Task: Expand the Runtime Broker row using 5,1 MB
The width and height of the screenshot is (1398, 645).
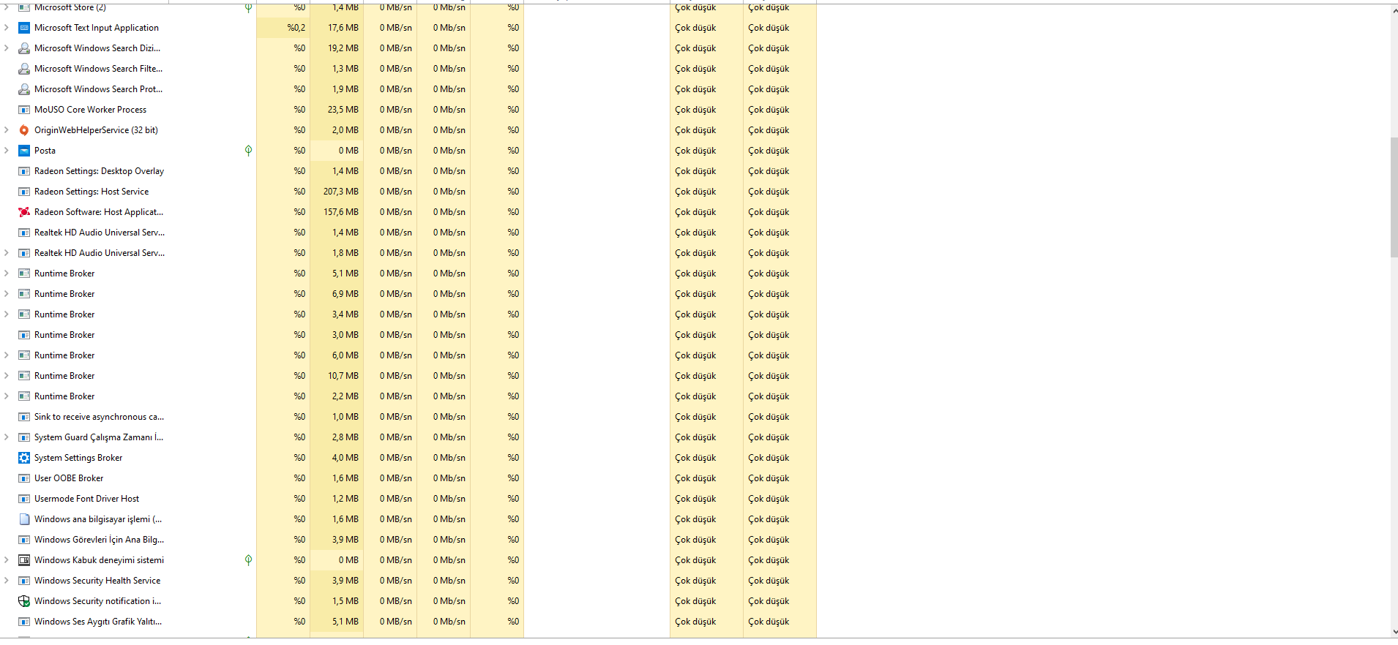Action: tap(7, 274)
